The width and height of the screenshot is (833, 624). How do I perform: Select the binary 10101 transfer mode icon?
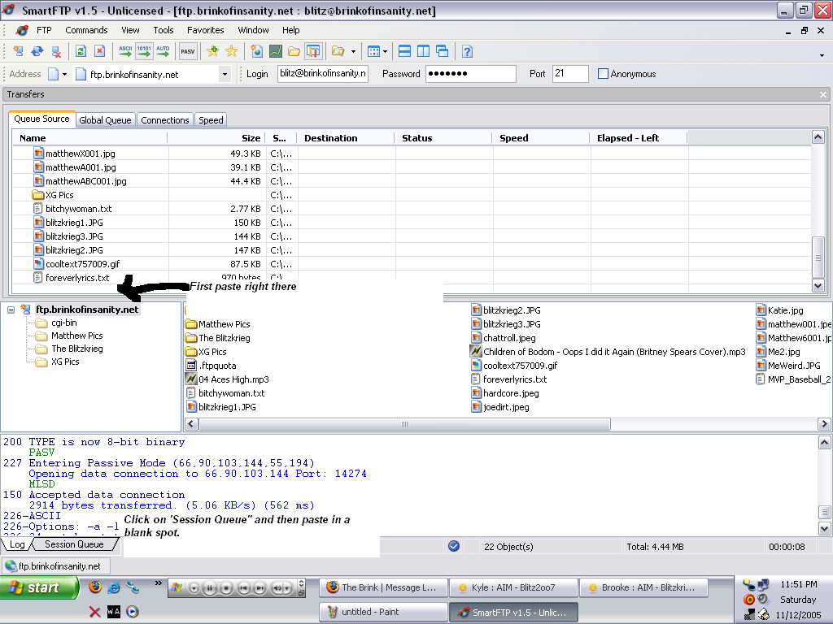click(144, 51)
